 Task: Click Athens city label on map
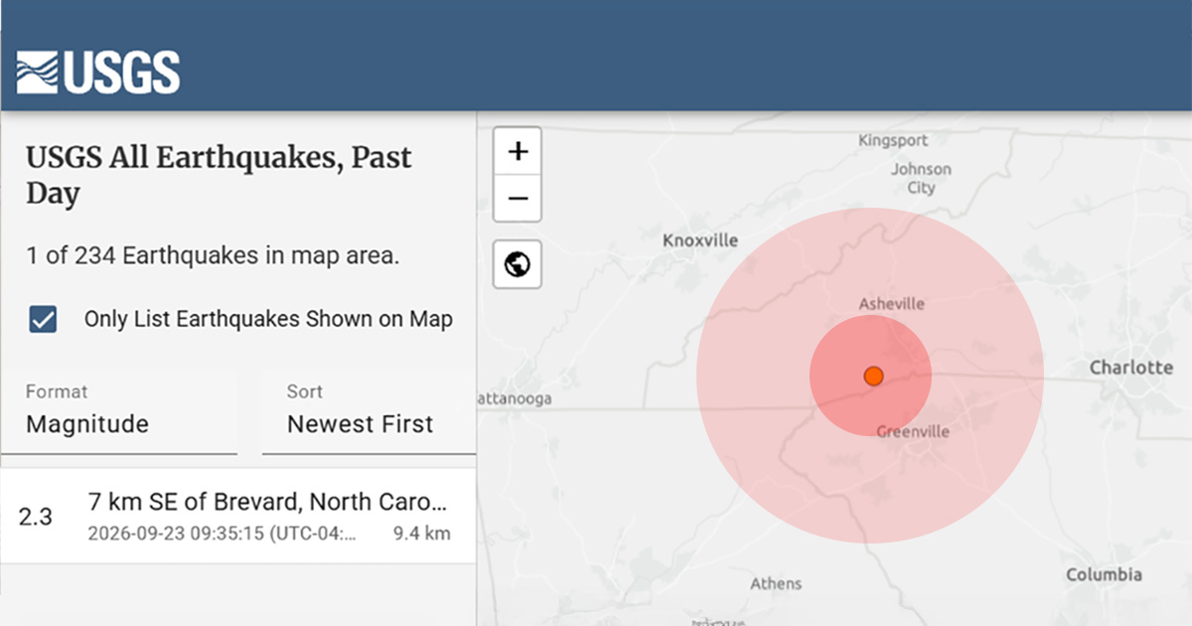776,583
